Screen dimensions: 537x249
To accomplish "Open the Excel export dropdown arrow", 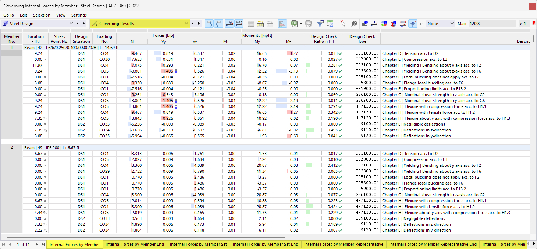I will click(x=301, y=24).
